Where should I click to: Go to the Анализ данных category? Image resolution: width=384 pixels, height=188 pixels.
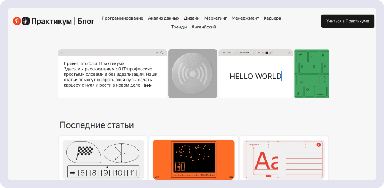164,18
